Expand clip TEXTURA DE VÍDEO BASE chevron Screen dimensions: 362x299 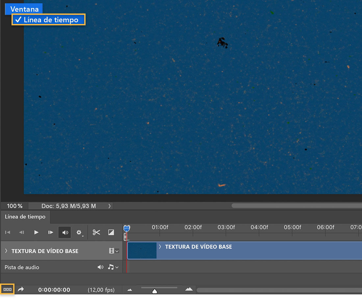(x=160, y=247)
